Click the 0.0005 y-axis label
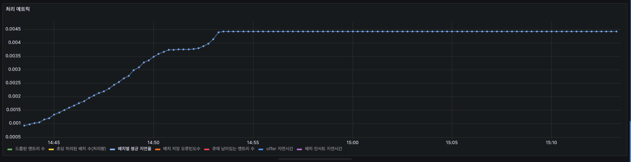The width and height of the screenshot is (631, 162). click(13, 136)
